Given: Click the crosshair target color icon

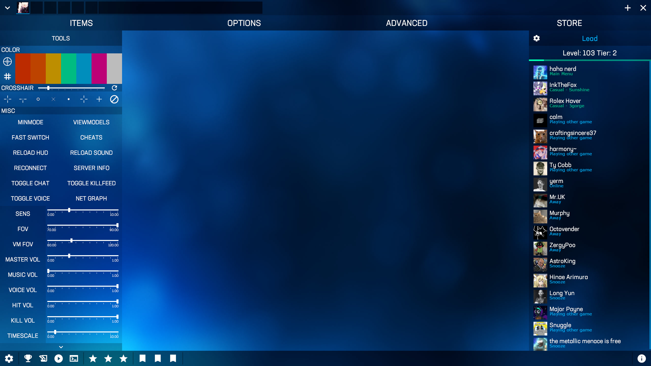Looking at the screenshot, I should tap(7, 62).
